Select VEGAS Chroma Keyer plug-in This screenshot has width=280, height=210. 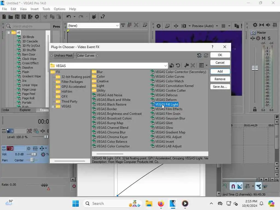pos(112,137)
